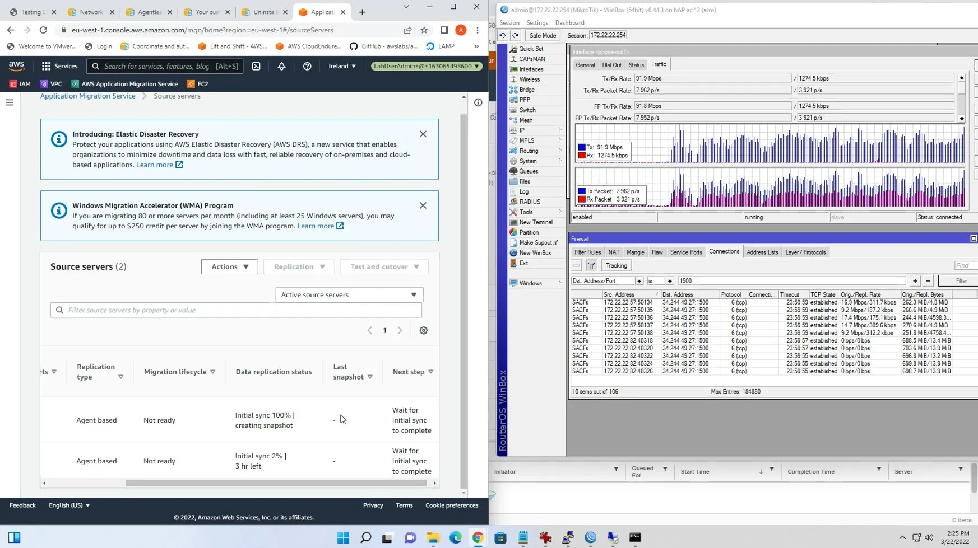Viewport: 978px width, 548px height.
Task: Open source servers table settings gear
Action: point(424,330)
